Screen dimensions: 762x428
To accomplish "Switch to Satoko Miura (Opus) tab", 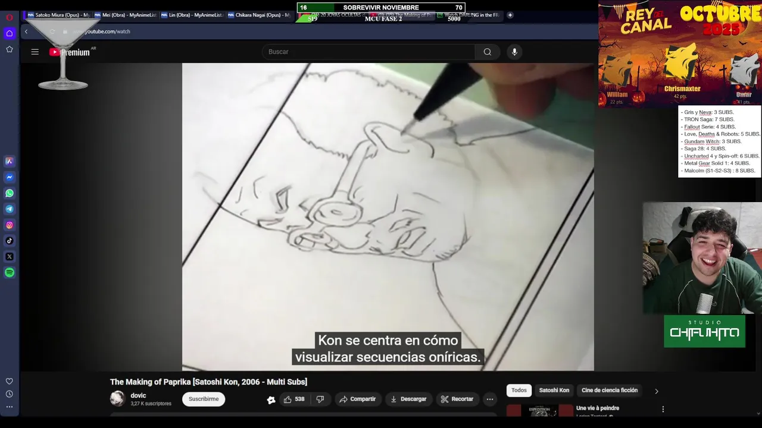I will [59, 15].
